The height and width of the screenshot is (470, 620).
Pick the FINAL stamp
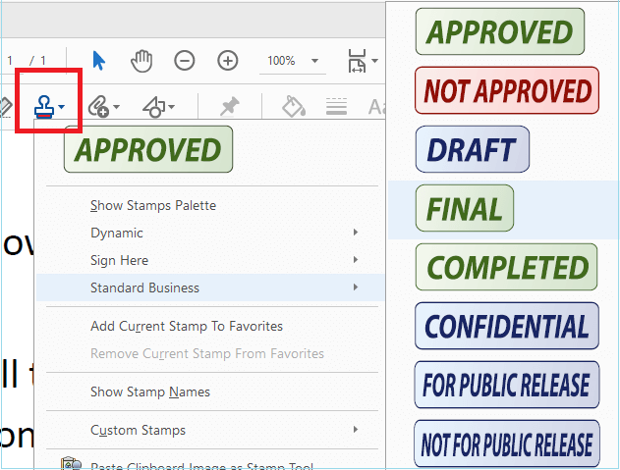[x=465, y=209]
